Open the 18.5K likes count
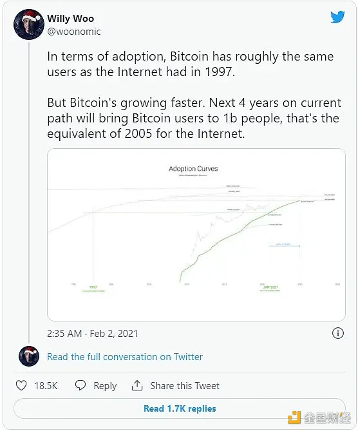Image resolution: width=358 pixels, height=431 pixels. click(46, 386)
